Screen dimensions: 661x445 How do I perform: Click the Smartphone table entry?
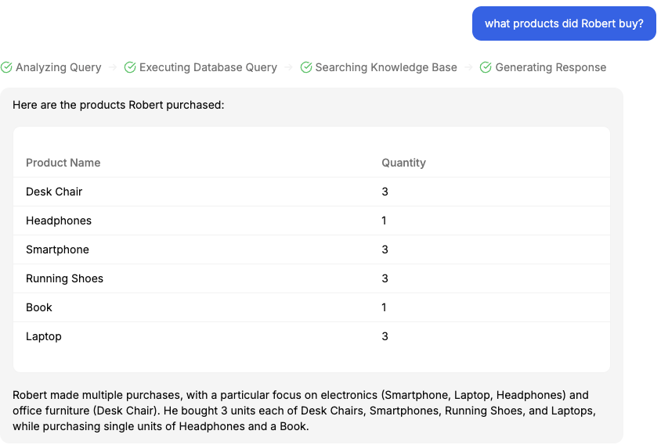coord(57,249)
